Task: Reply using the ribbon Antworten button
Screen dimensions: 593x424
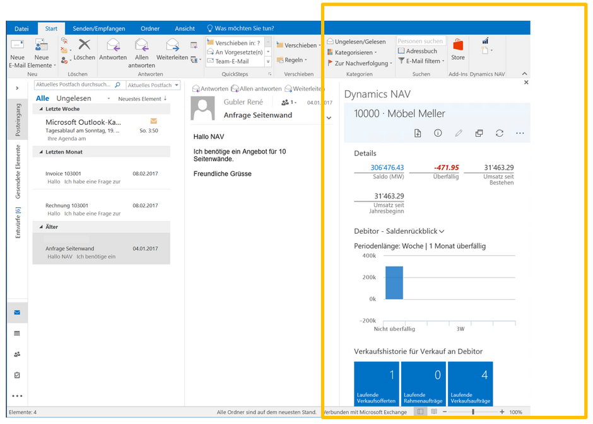Action: [113, 50]
